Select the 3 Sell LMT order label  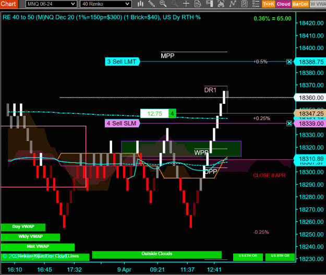pos(122,62)
